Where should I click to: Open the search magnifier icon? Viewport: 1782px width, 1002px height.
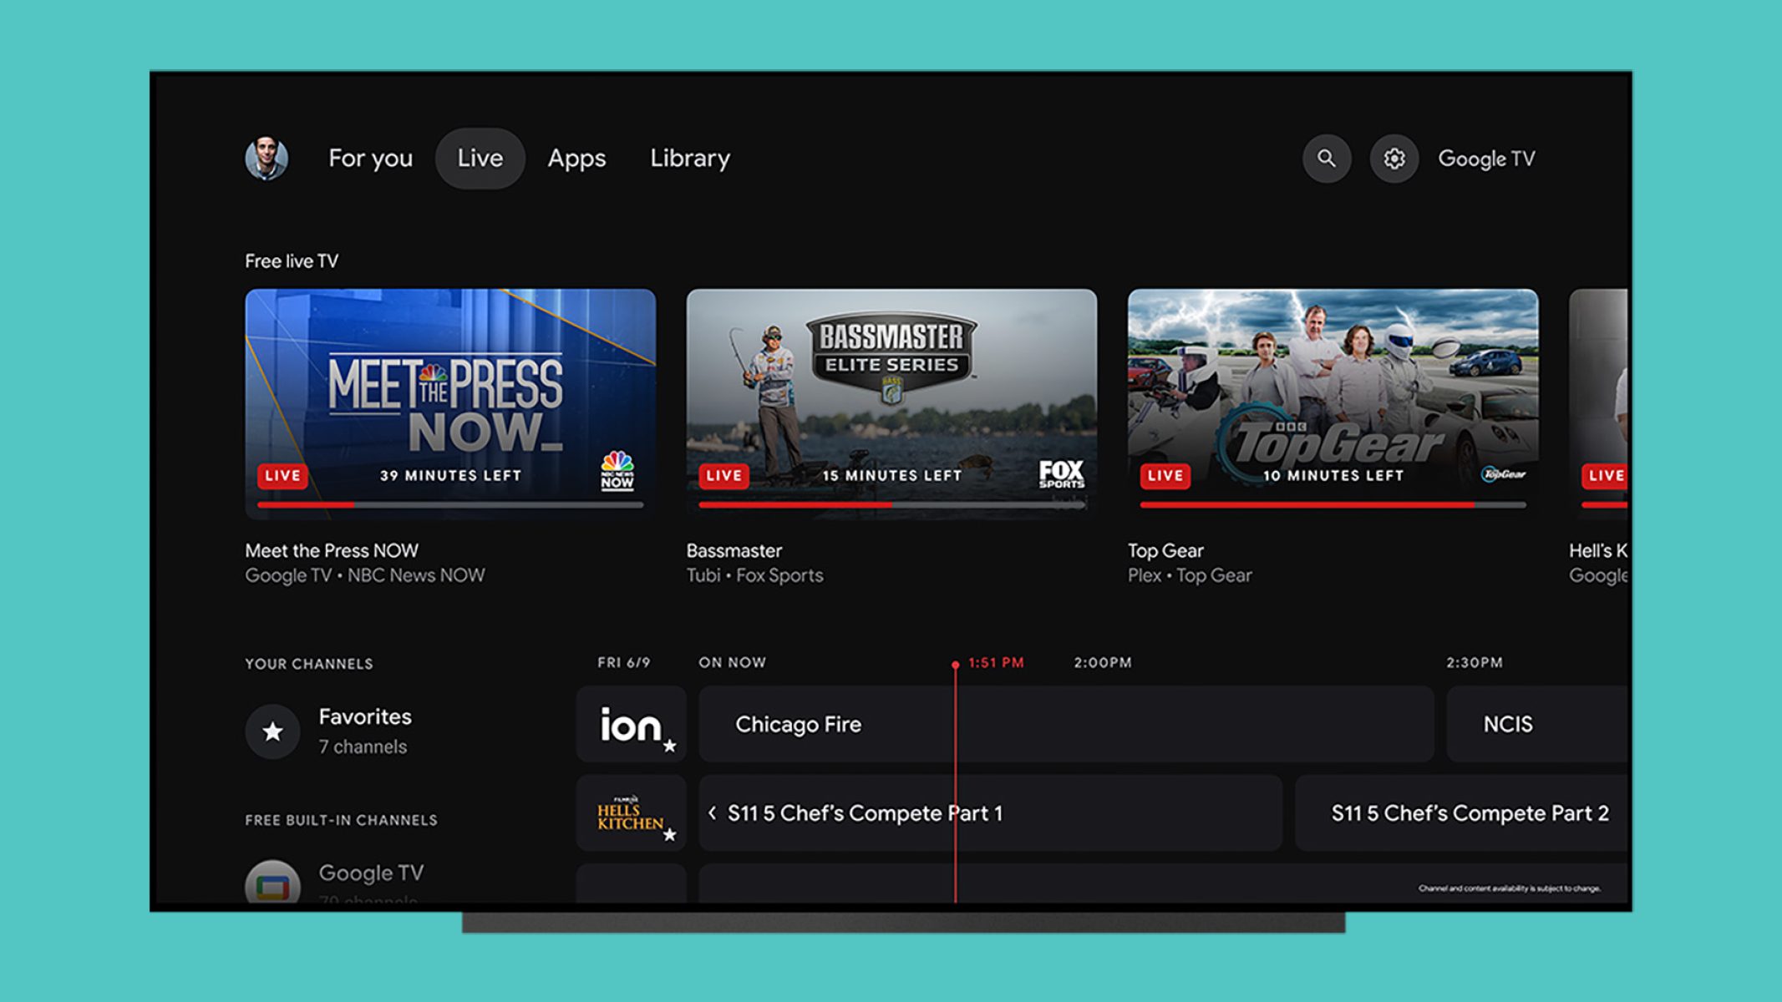tap(1326, 158)
